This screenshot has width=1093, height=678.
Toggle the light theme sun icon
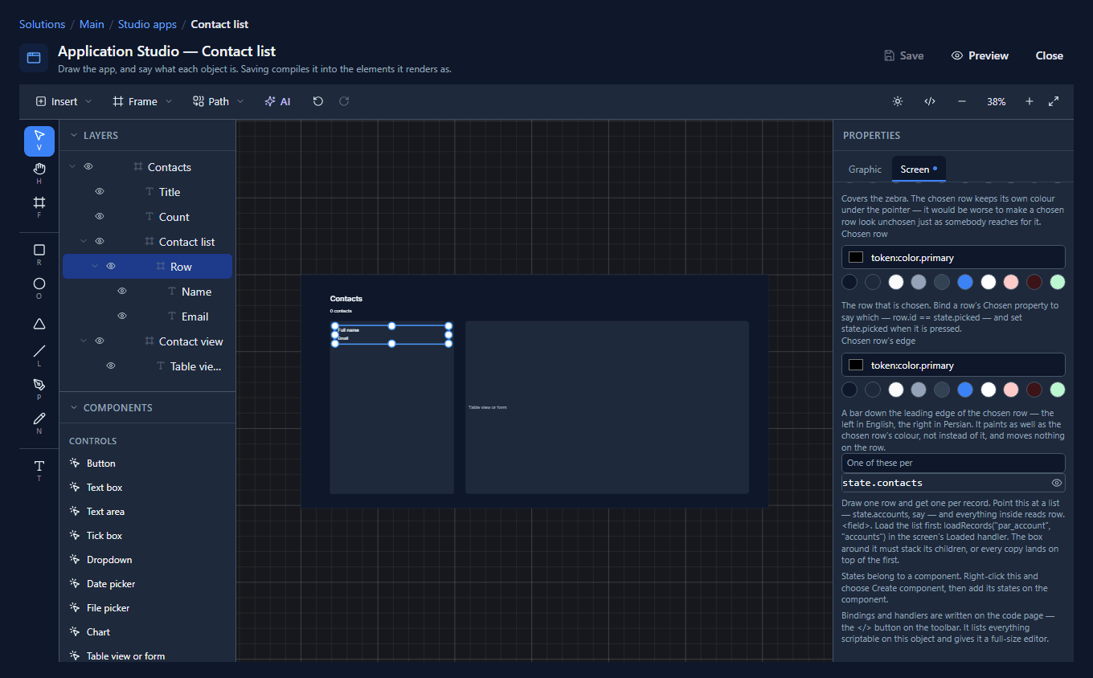tap(898, 101)
